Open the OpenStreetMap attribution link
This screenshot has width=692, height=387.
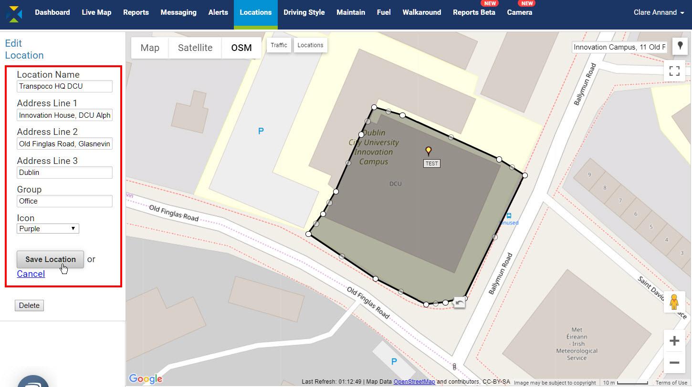(x=414, y=382)
